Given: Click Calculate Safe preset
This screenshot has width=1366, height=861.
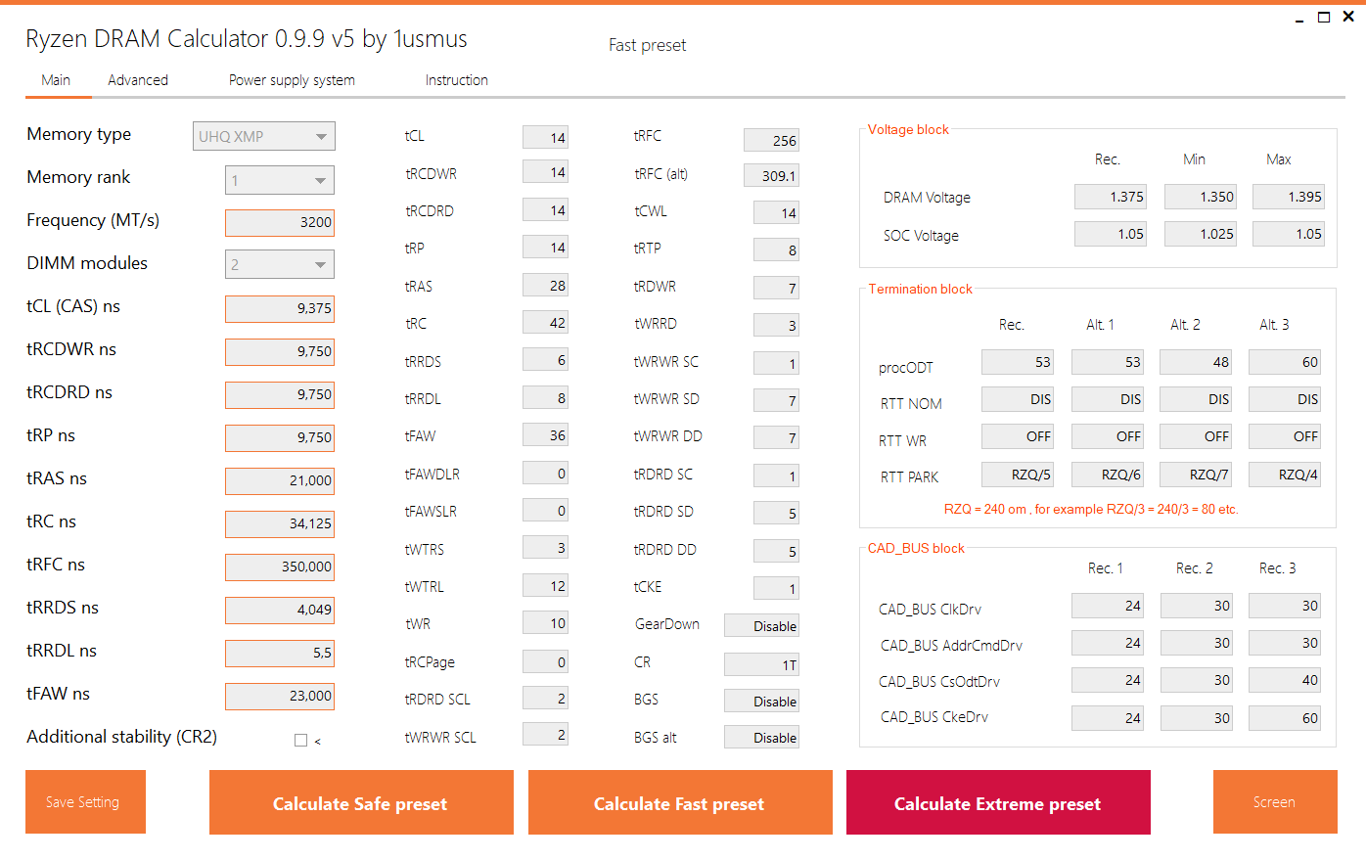Looking at the screenshot, I should click(361, 802).
